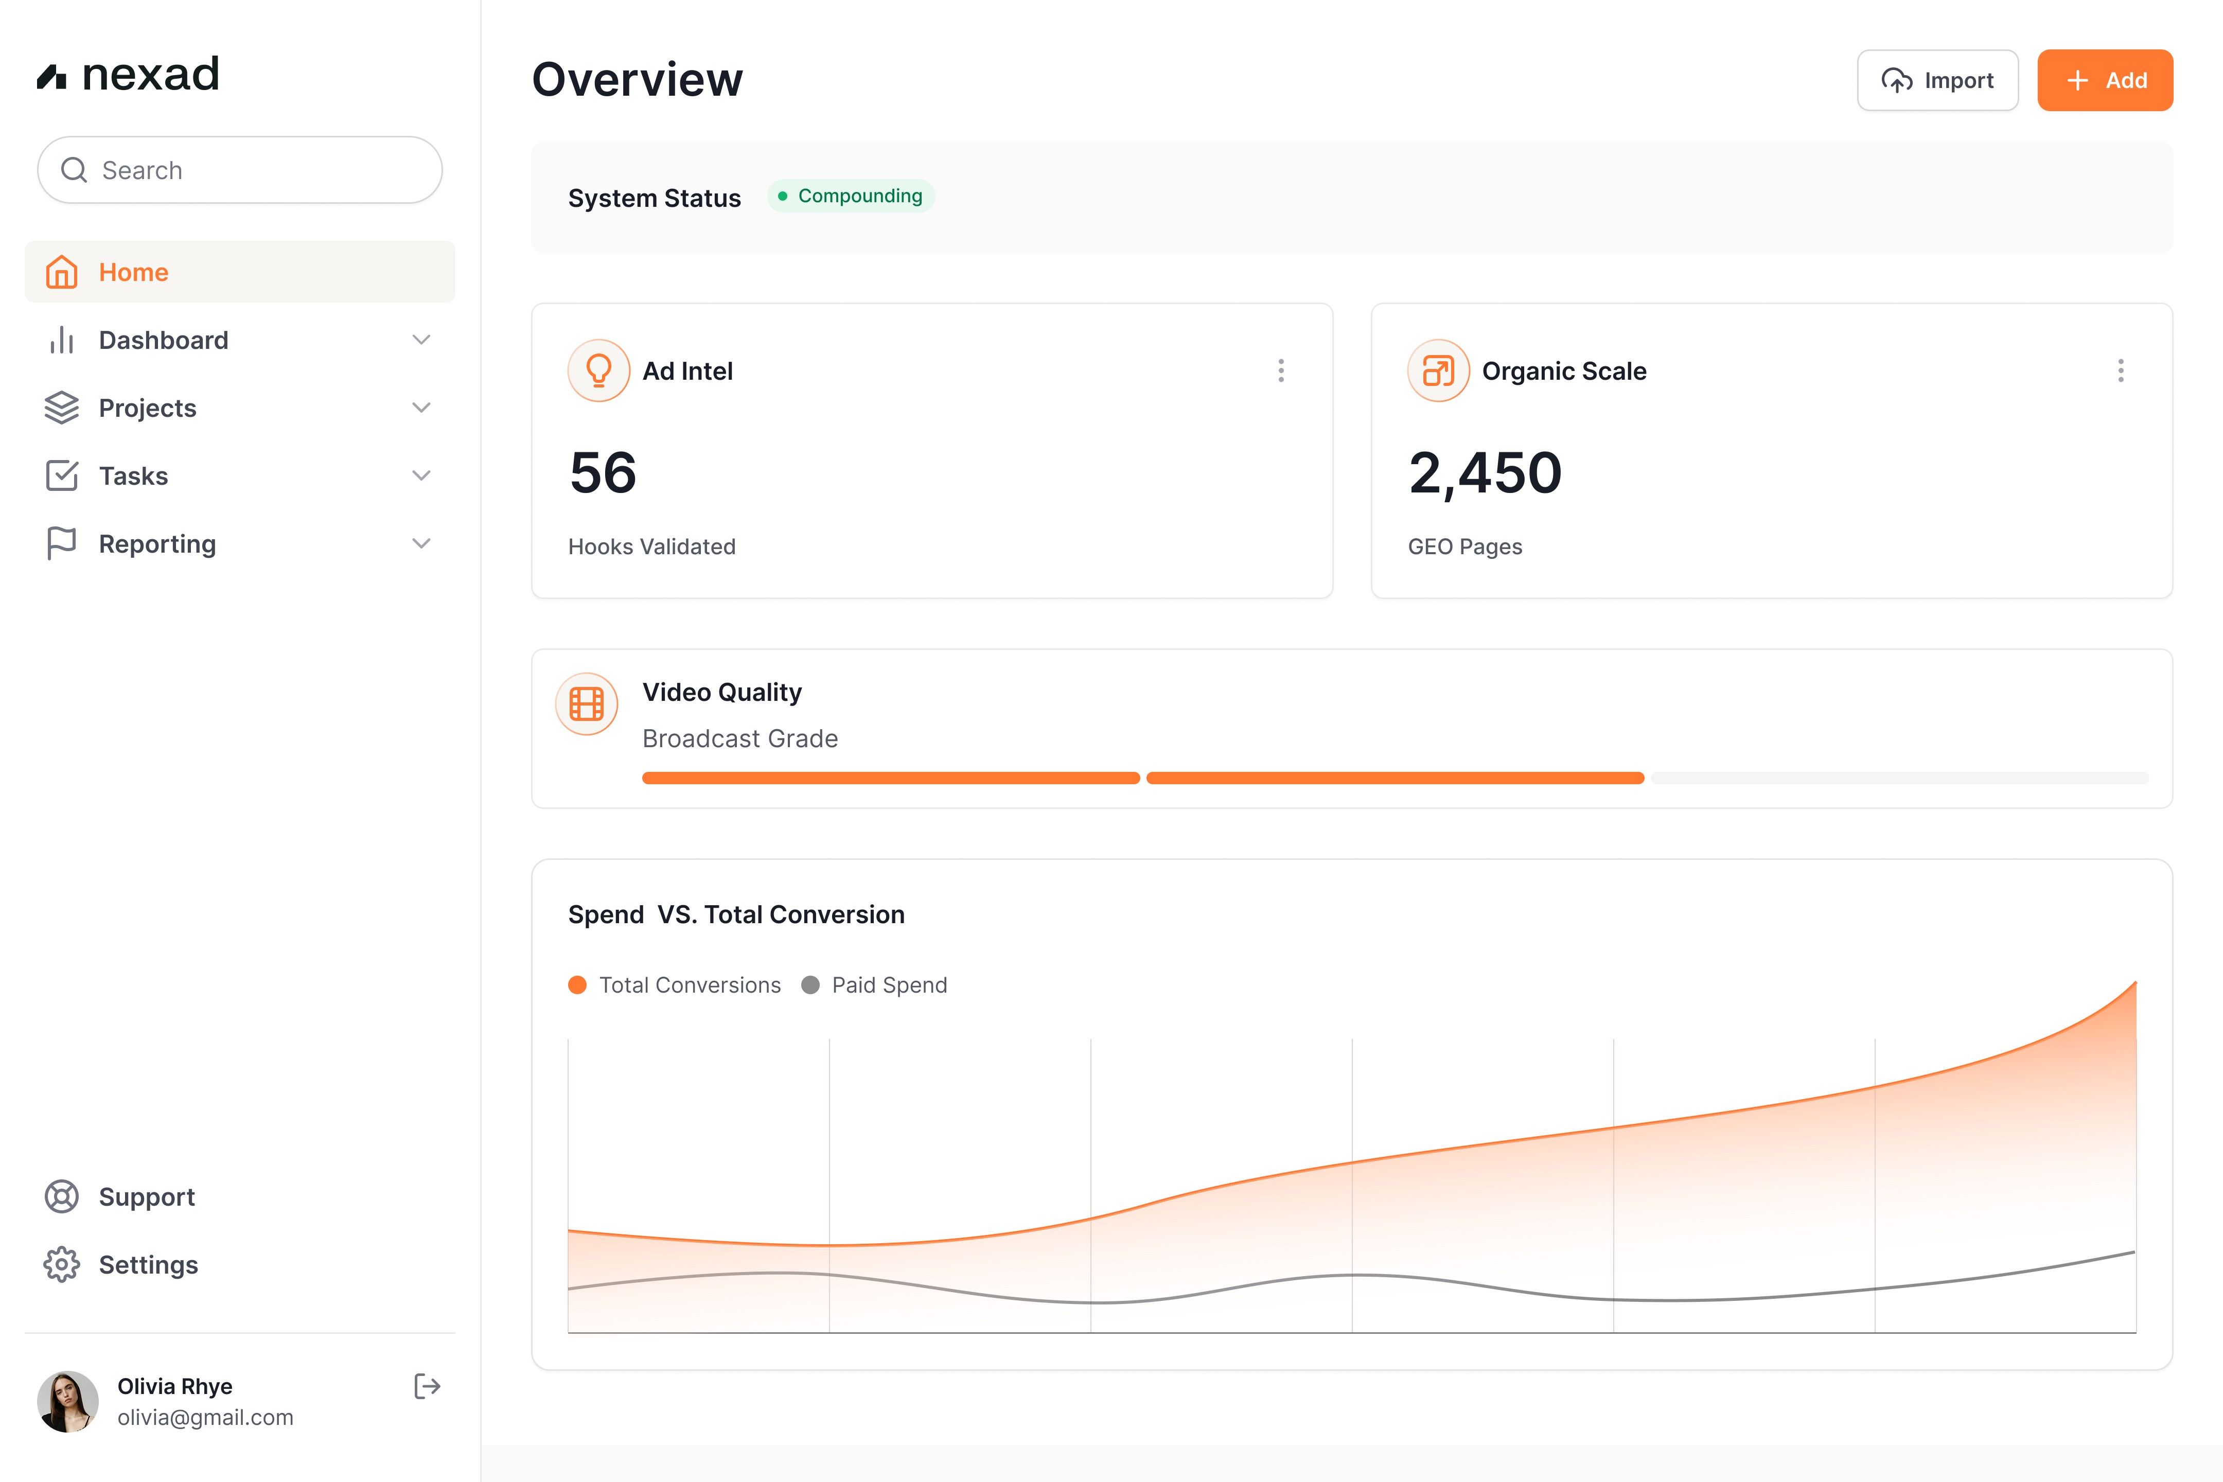The width and height of the screenshot is (2223, 1482).
Task: Open Ad Intel three-dot options menu
Action: coord(1281,370)
